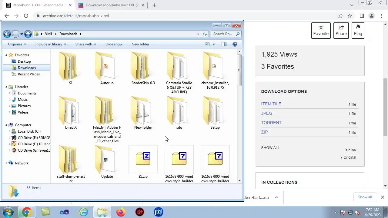Image resolution: width=388 pixels, height=218 pixels.
Task: Select Recent Places in sidebar
Action: click(28, 74)
